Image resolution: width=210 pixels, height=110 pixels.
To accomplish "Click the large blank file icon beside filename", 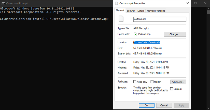I will tap(121, 19).
